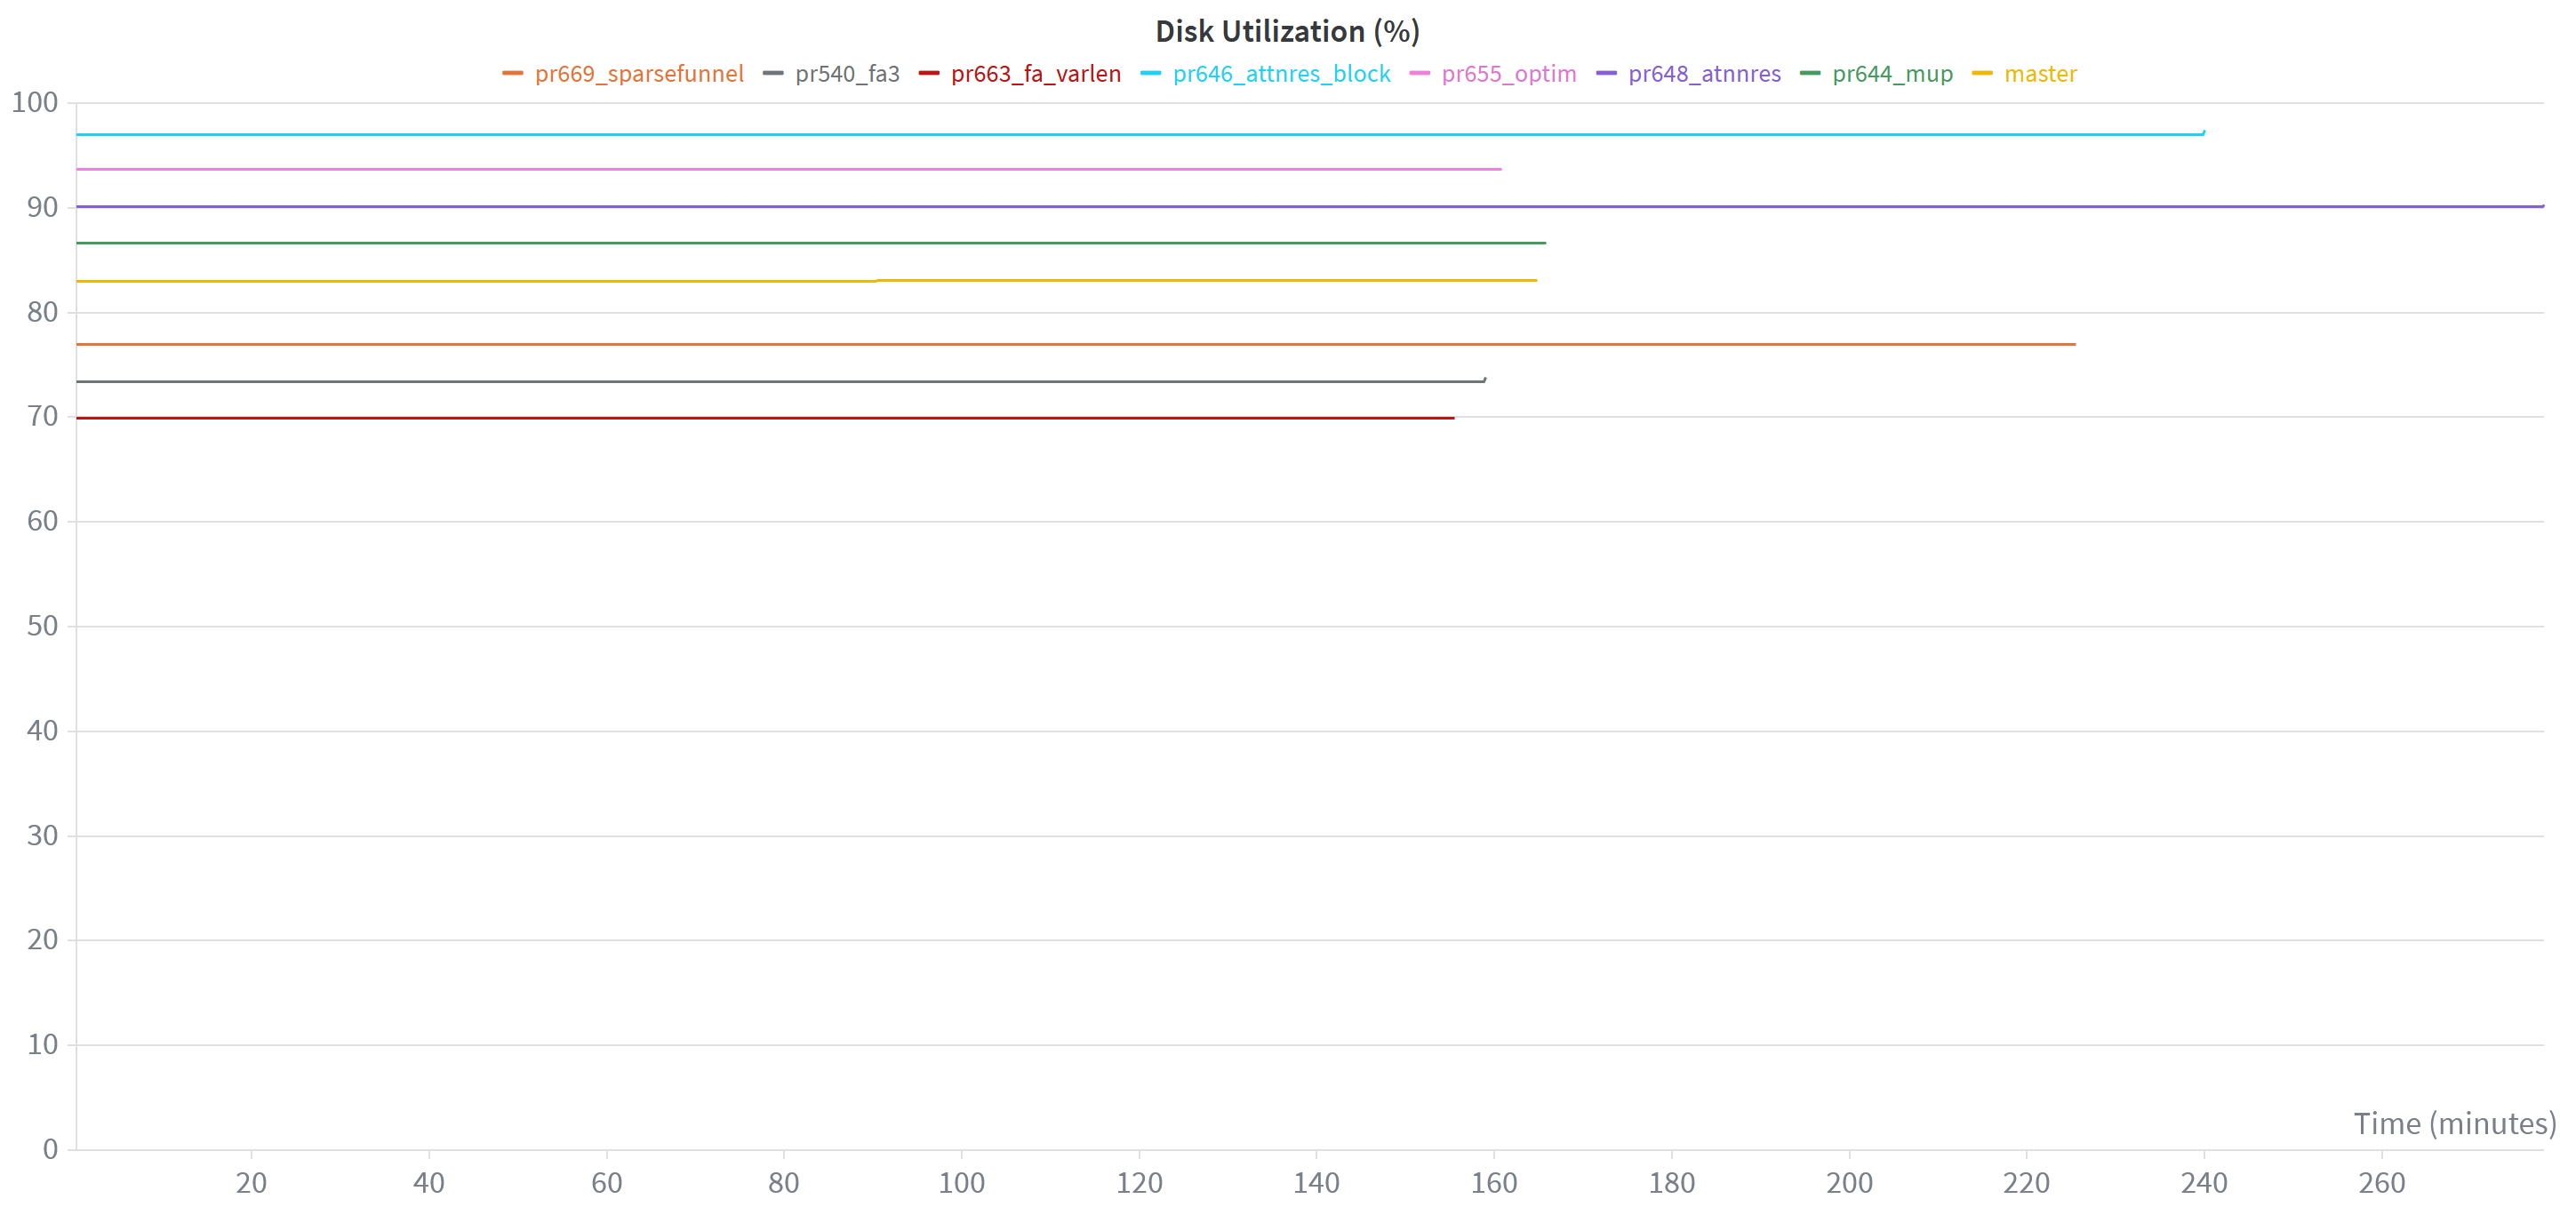This screenshot has width=2576, height=1207.
Task: Click pr646_attnres_block legend label
Action: [x=1281, y=74]
